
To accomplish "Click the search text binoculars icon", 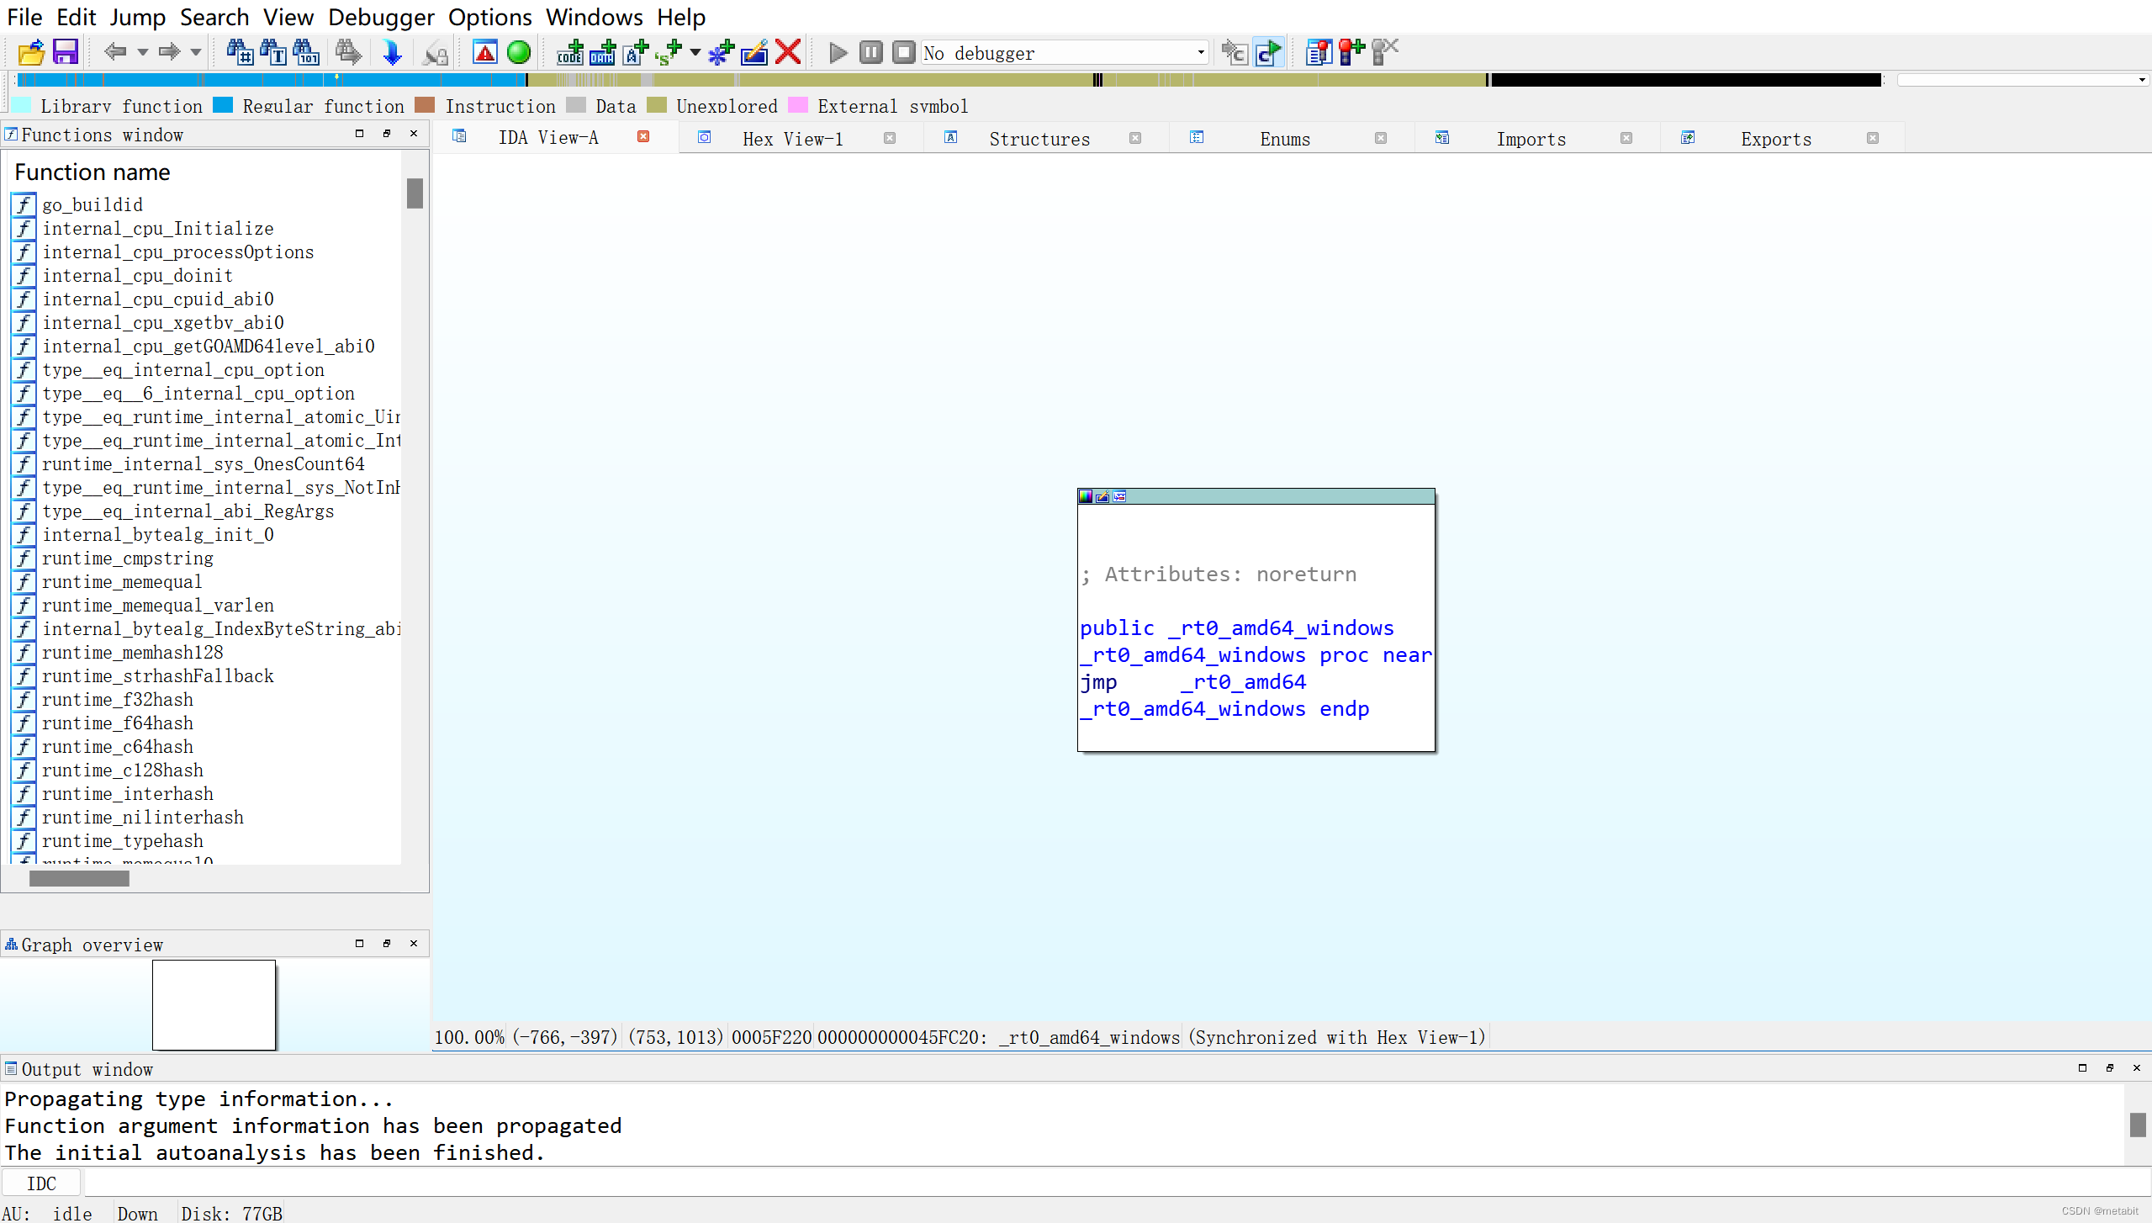I will pos(272,52).
